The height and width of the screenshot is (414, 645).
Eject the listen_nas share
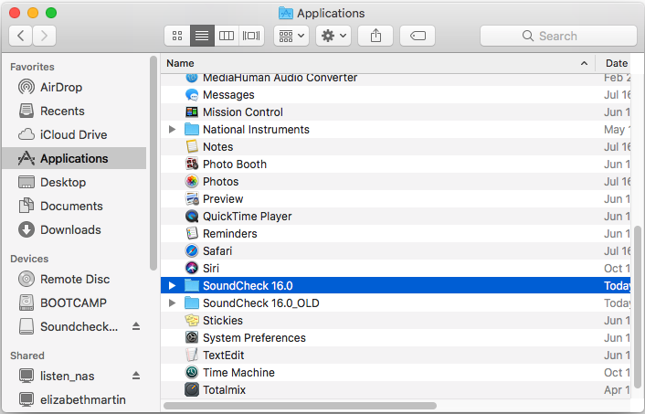coord(136,376)
